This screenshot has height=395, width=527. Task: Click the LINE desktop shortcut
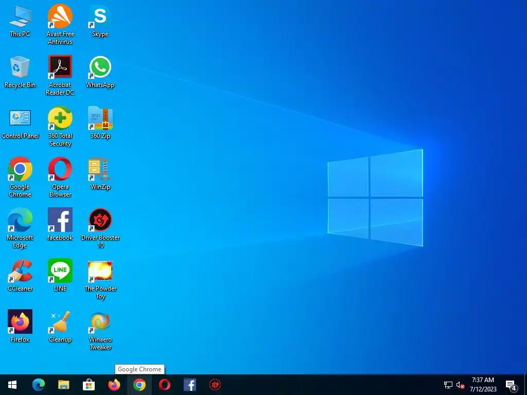60,276
